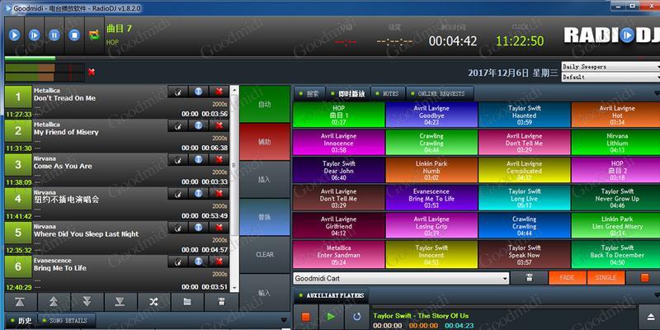This screenshot has height=330, width=660.
Task: Switch to the 搜索 tab
Action: 309,93
